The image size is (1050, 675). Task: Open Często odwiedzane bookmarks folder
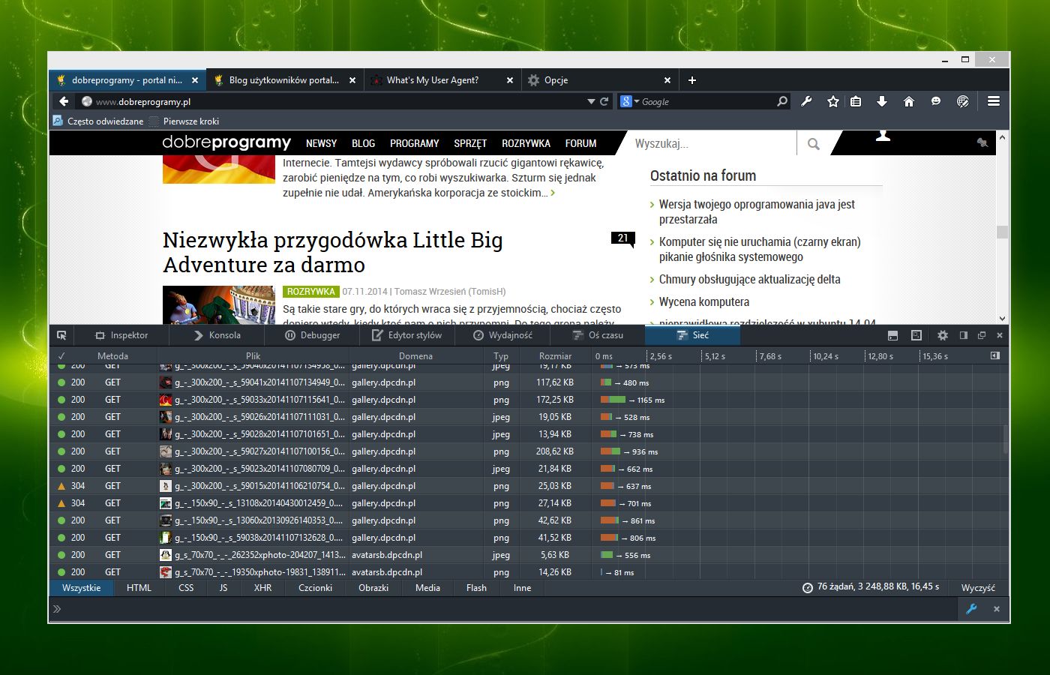tap(98, 121)
